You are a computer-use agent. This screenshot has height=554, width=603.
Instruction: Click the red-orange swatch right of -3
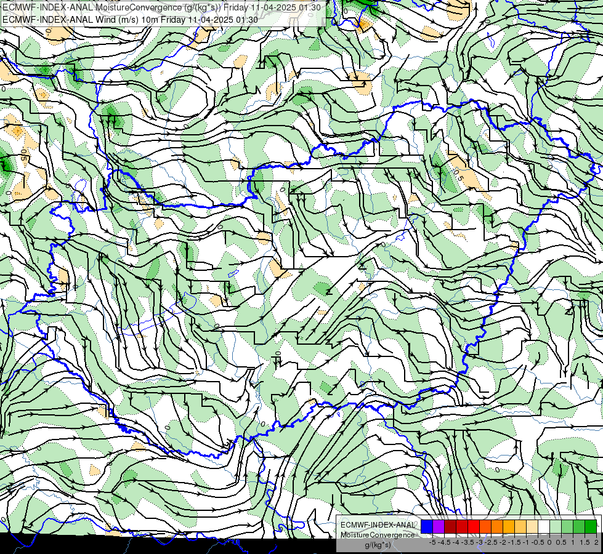[x=485, y=526]
